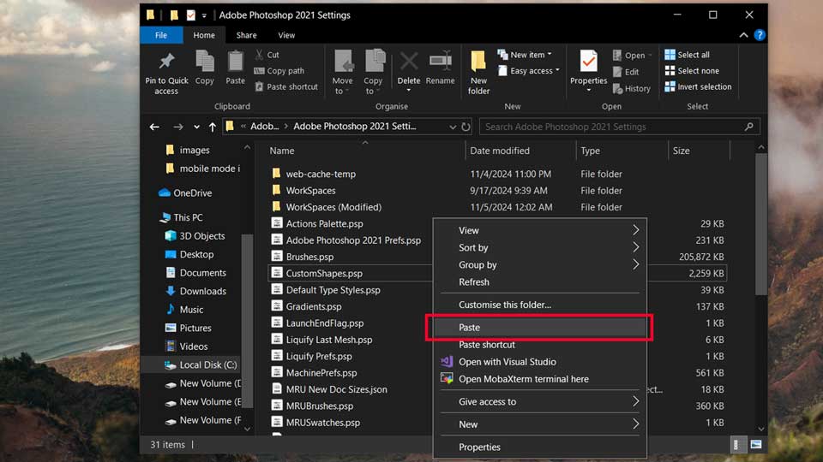Click the back navigation arrow
This screenshot has height=462, width=823.
click(x=154, y=127)
